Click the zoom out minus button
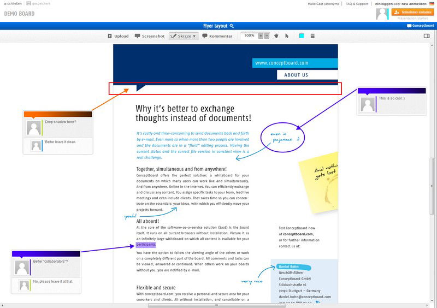Screen dimensions: 437x308 click(267, 35)
